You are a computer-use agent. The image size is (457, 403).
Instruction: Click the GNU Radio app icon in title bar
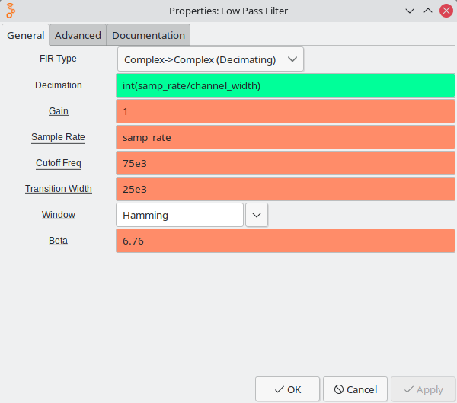pyautogui.click(x=11, y=11)
